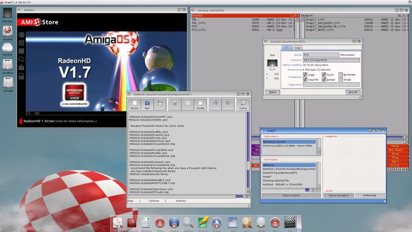Open the Shell window icon in AmiDock
This screenshot has height=232, width=412.
[233, 223]
